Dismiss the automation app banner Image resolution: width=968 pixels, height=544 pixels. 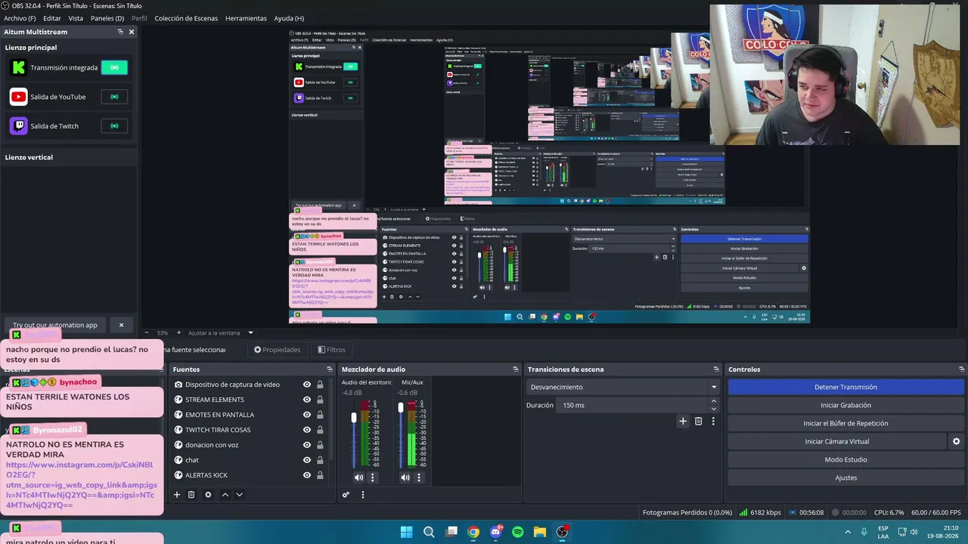[x=121, y=325]
